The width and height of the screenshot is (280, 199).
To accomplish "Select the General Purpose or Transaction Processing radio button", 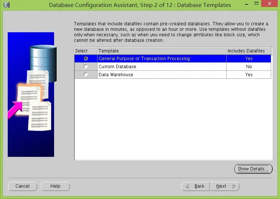I will point(86,59).
